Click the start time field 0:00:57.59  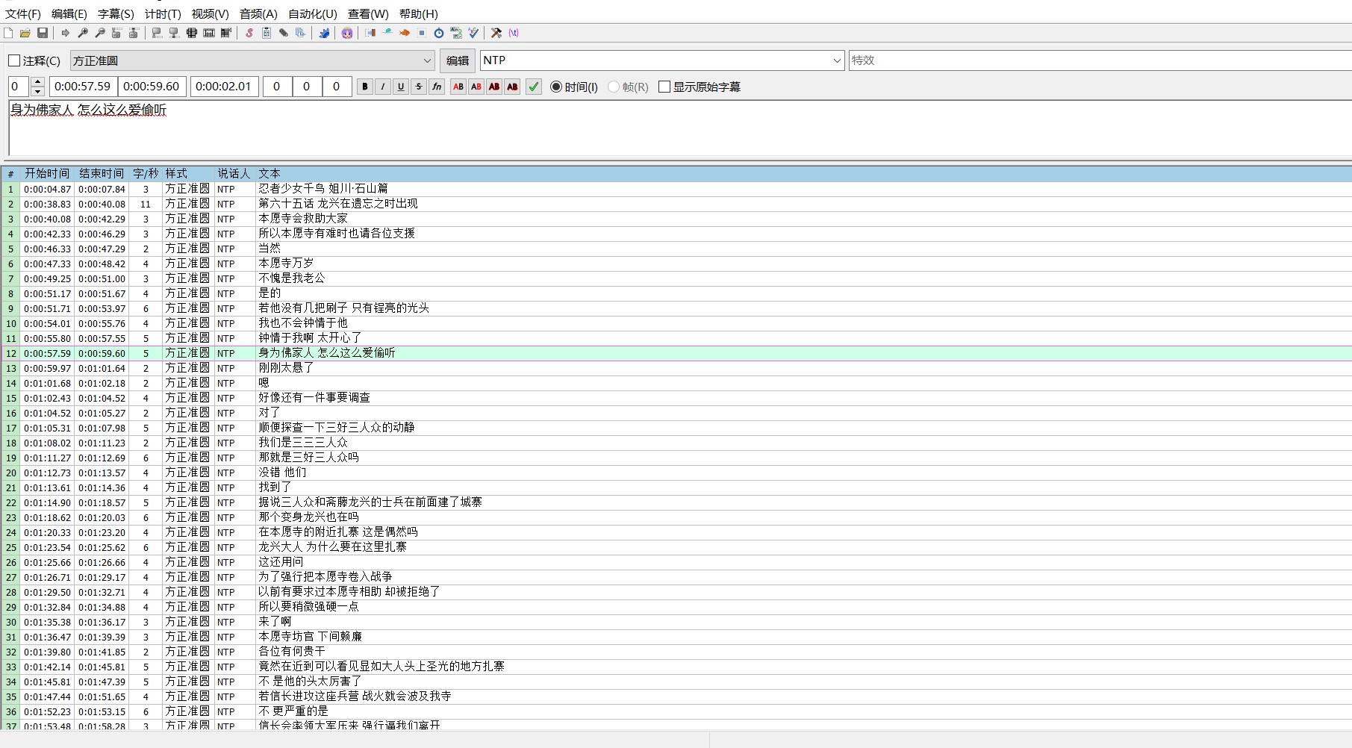(83, 87)
